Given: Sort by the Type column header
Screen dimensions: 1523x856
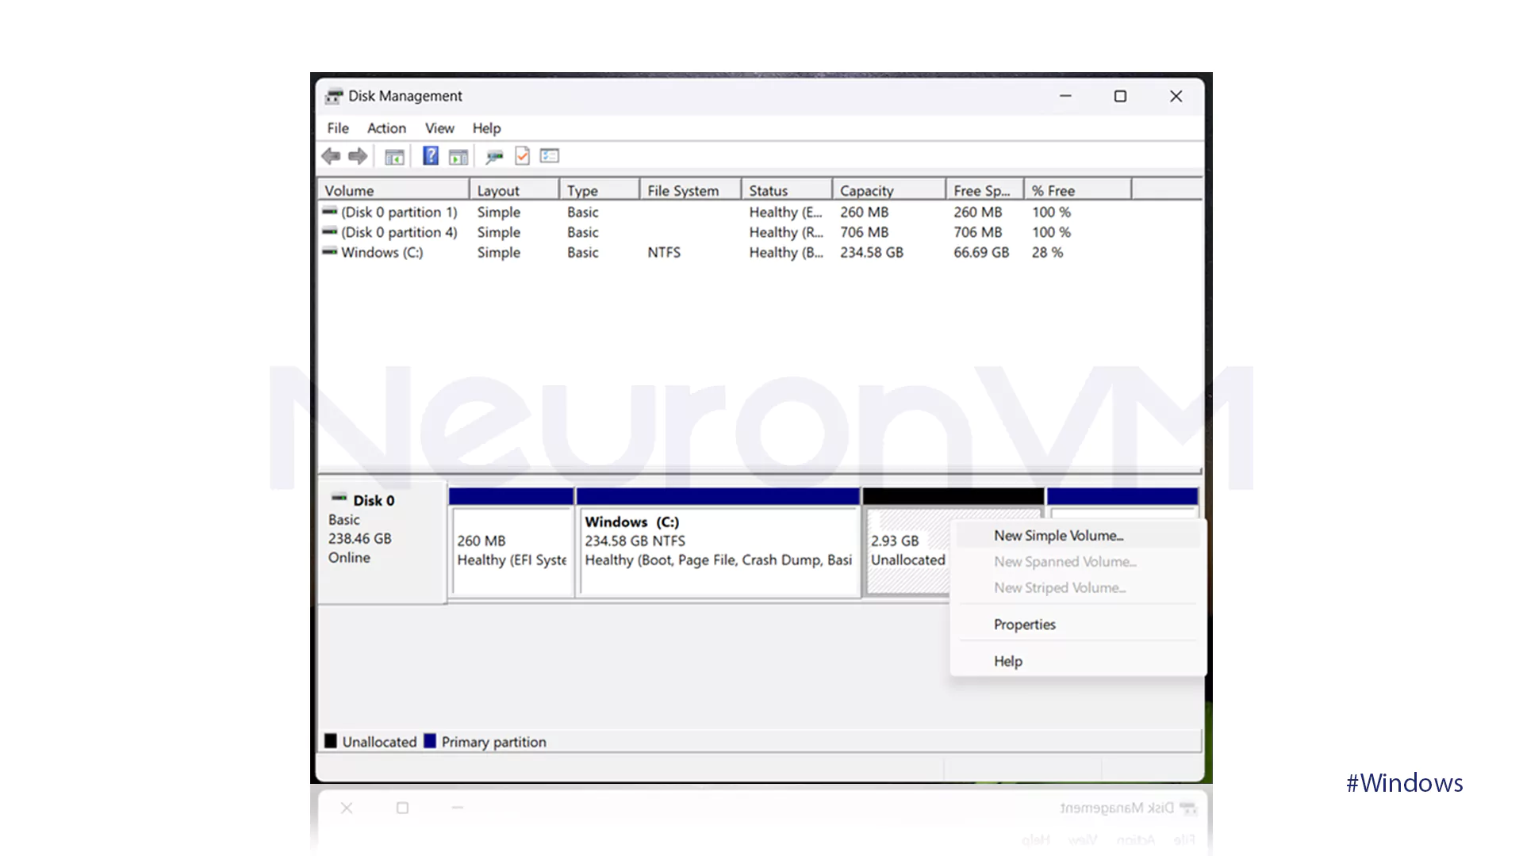Looking at the screenshot, I should click(600, 190).
